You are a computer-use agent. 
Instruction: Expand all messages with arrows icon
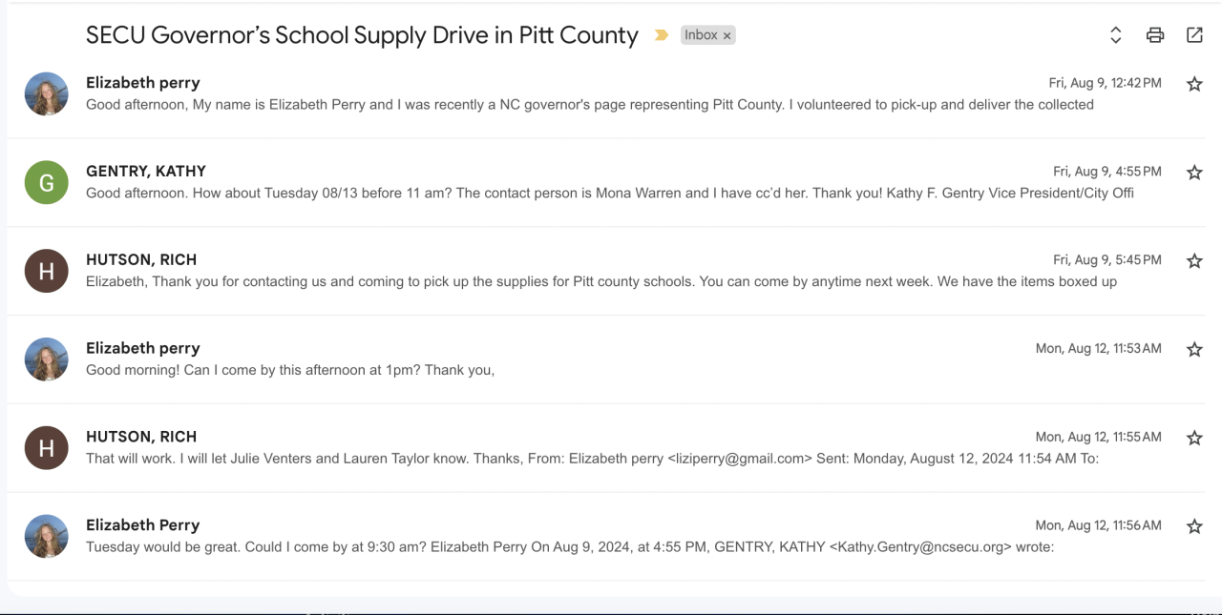pos(1115,35)
